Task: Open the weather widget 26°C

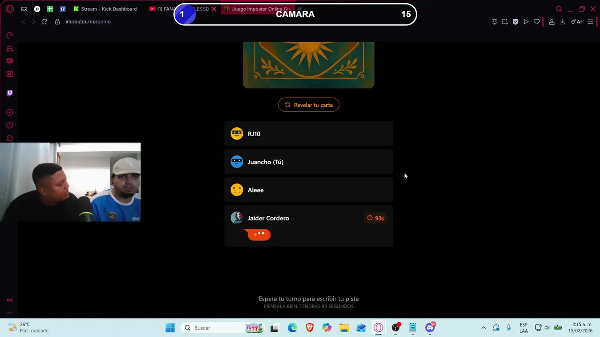Action: pyautogui.click(x=28, y=328)
